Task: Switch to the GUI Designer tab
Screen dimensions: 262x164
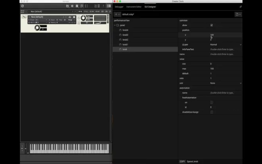Action: pyautogui.click(x=150, y=7)
